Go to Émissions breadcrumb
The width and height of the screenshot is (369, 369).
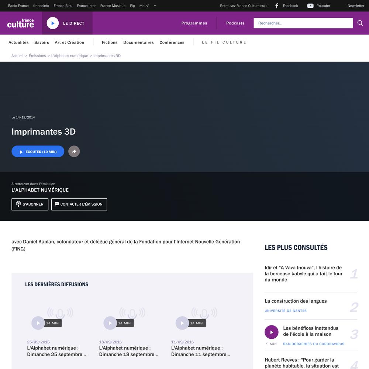click(37, 56)
